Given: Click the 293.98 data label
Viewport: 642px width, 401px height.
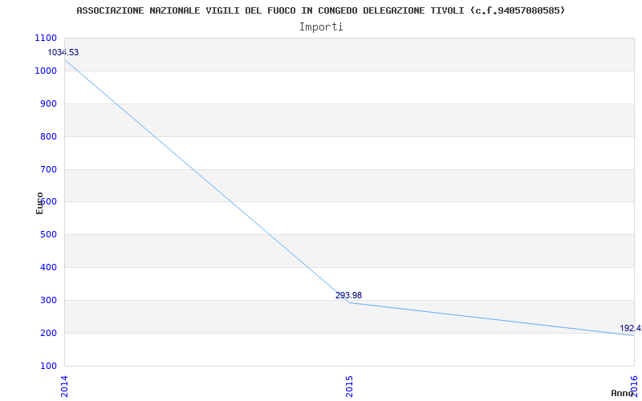Looking at the screenshot, I should point(348,295).
